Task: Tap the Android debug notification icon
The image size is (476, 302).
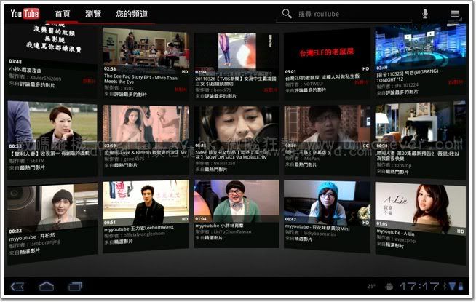Action: tap(390, 286)
